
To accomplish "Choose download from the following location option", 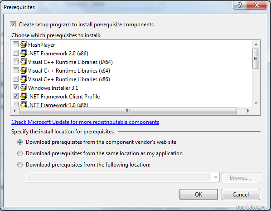I will pos(20,165).
